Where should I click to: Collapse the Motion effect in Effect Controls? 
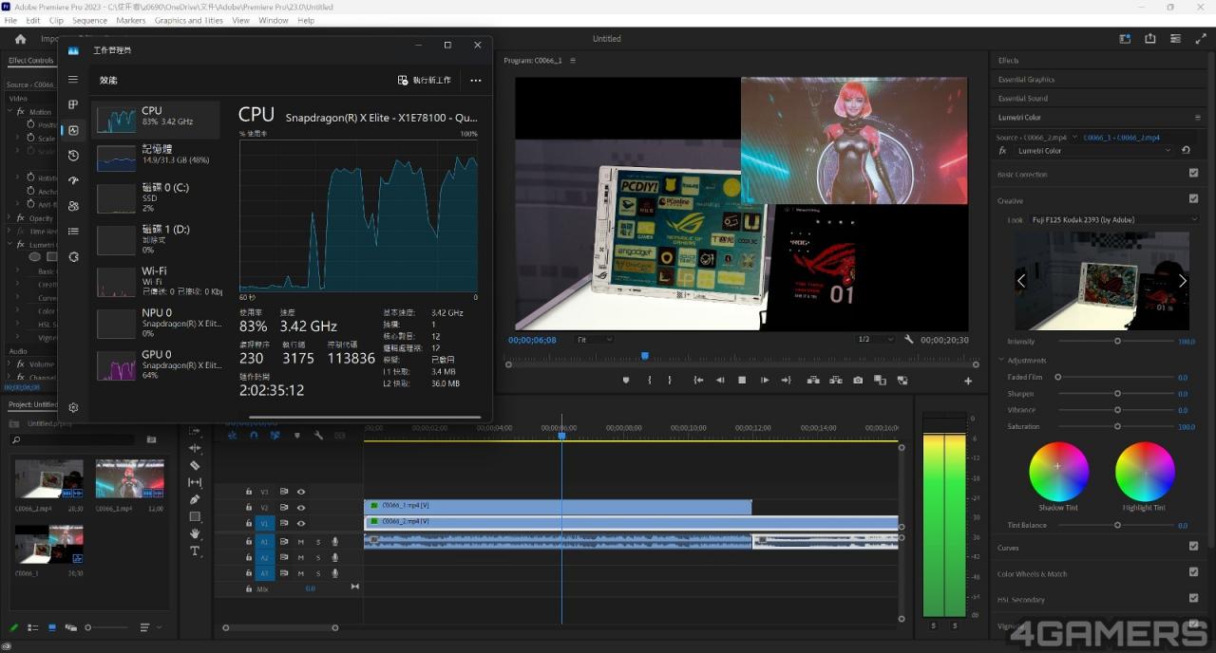(x=9, y=111)
